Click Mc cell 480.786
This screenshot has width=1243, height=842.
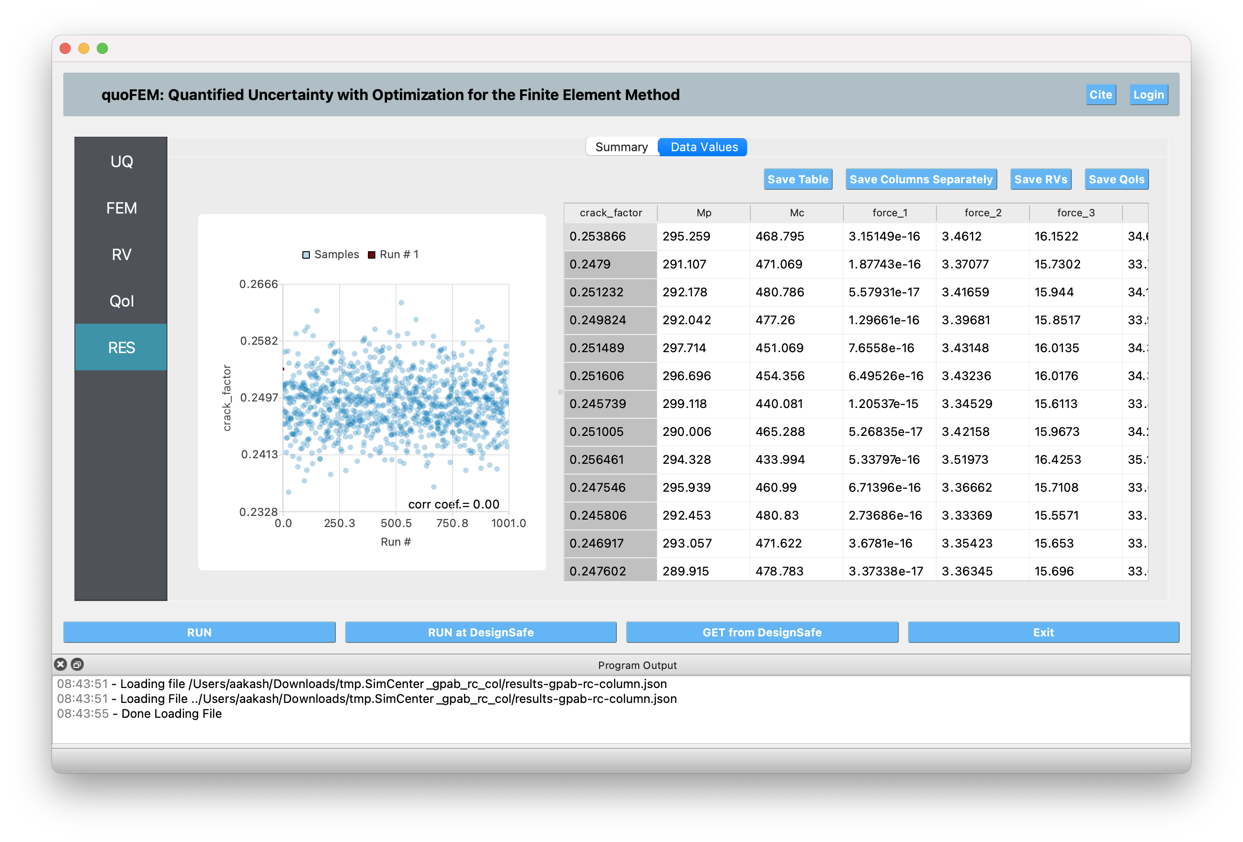click(x=796, y=292)
